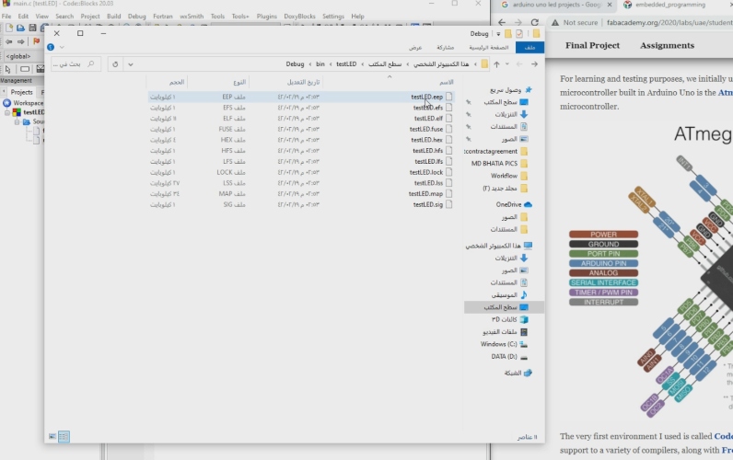Open وصول سريع Quick access in sidebar
Image resolution: width=733 pixels, height=460 pixels.
[x=510, y=89]
